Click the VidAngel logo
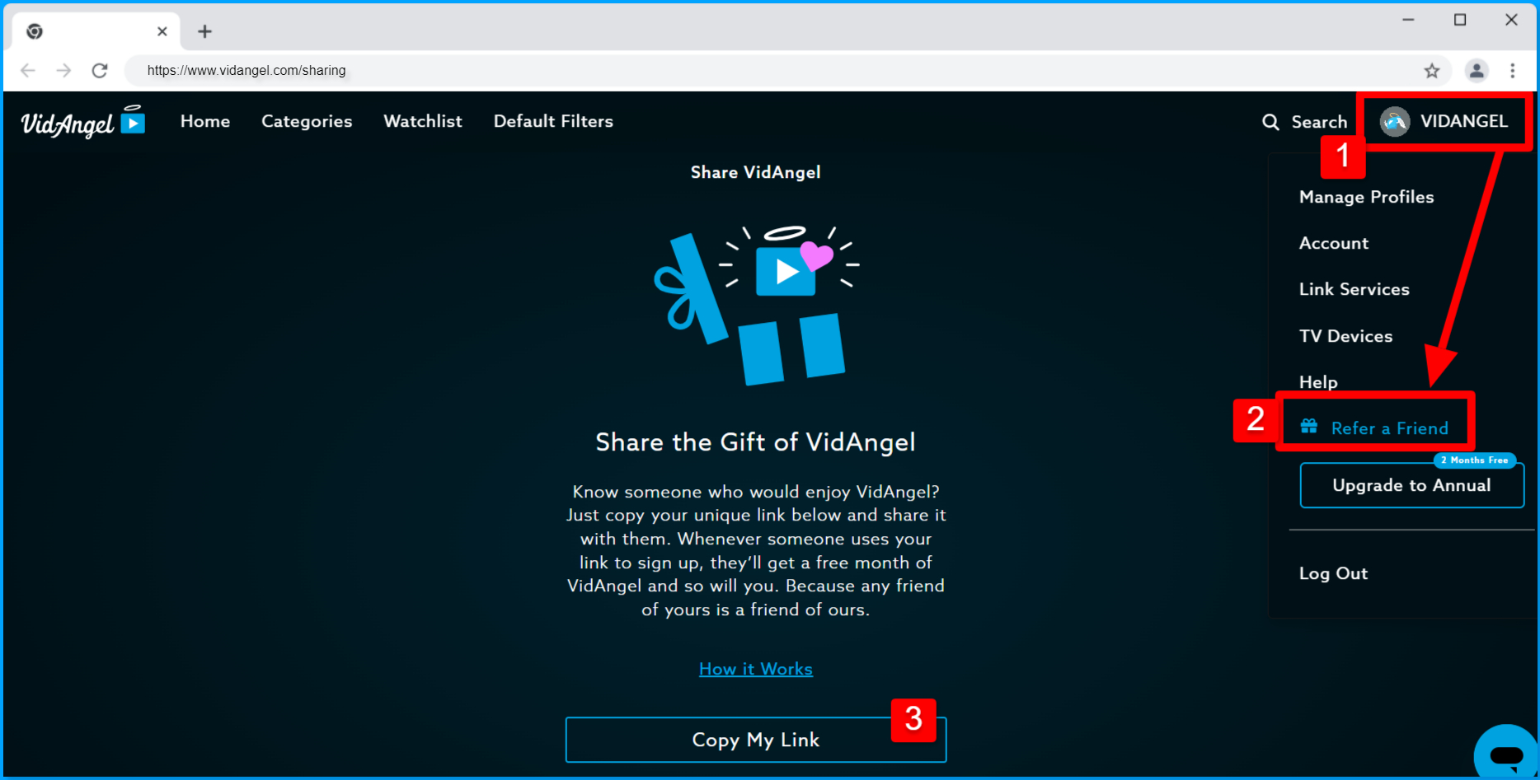The width and height of the screenshot is (1540, 780). click(82, 122)
